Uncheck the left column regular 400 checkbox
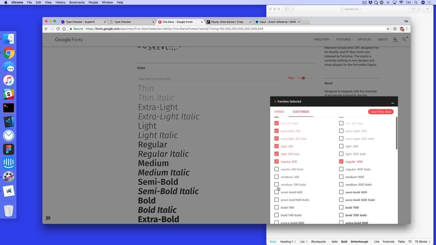436x245 pixels. click(x=276, y=161)
